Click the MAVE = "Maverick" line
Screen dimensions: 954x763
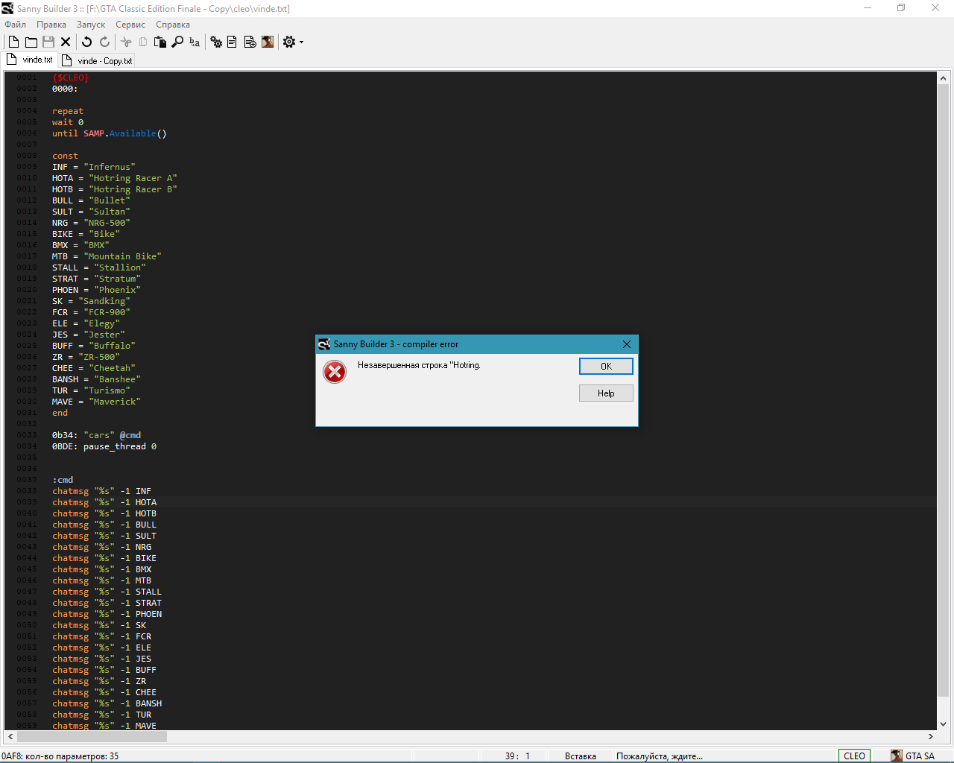coord(96,402)
